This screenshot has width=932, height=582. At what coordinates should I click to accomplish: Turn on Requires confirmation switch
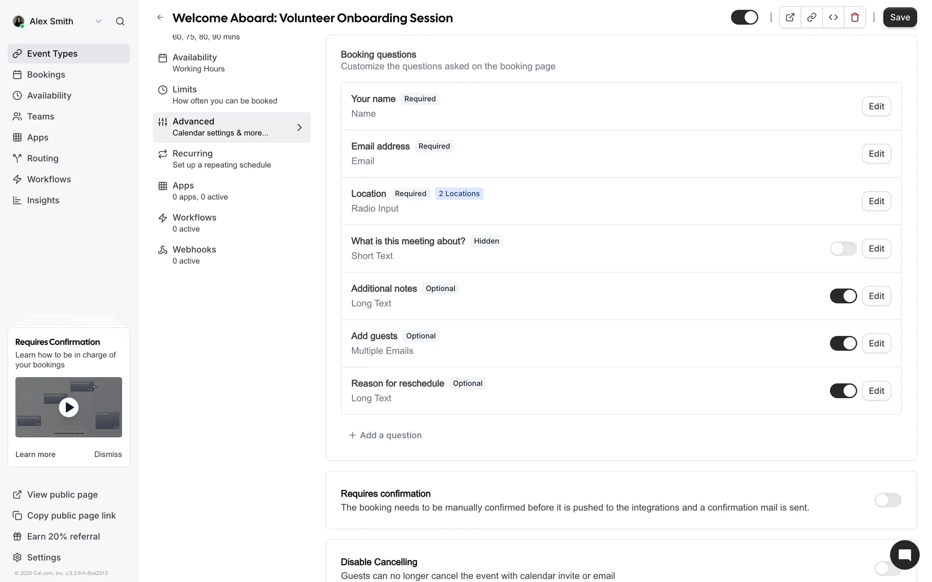pos(888,500)
